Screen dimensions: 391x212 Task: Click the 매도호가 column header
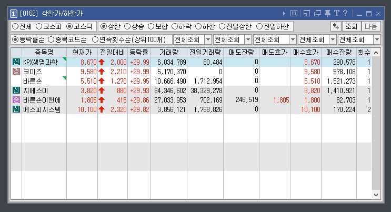click(x=275, y=53)
